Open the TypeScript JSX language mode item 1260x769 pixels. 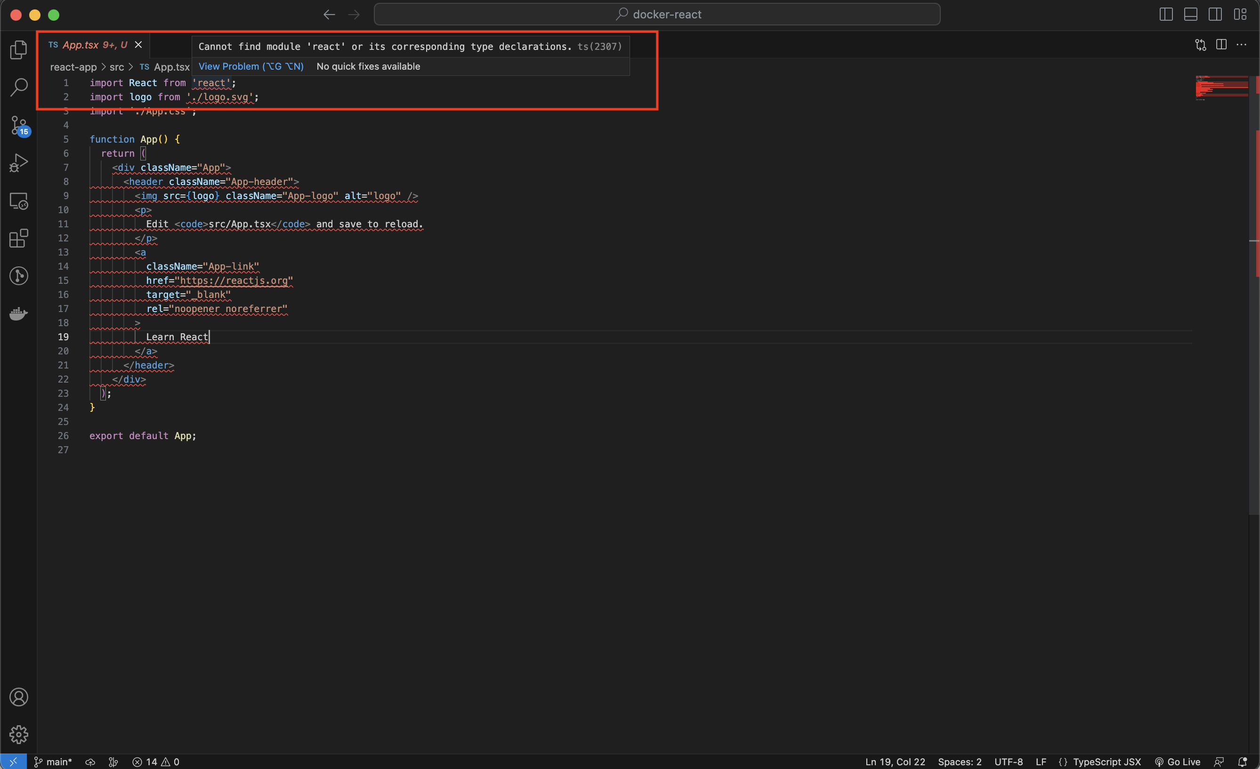coord(1106,762)
